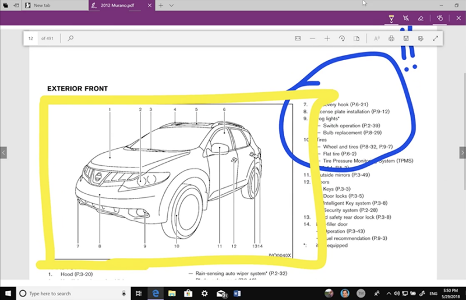Set these tabs aside
This screenshot has height=300, width=466.
click(16, 5)
